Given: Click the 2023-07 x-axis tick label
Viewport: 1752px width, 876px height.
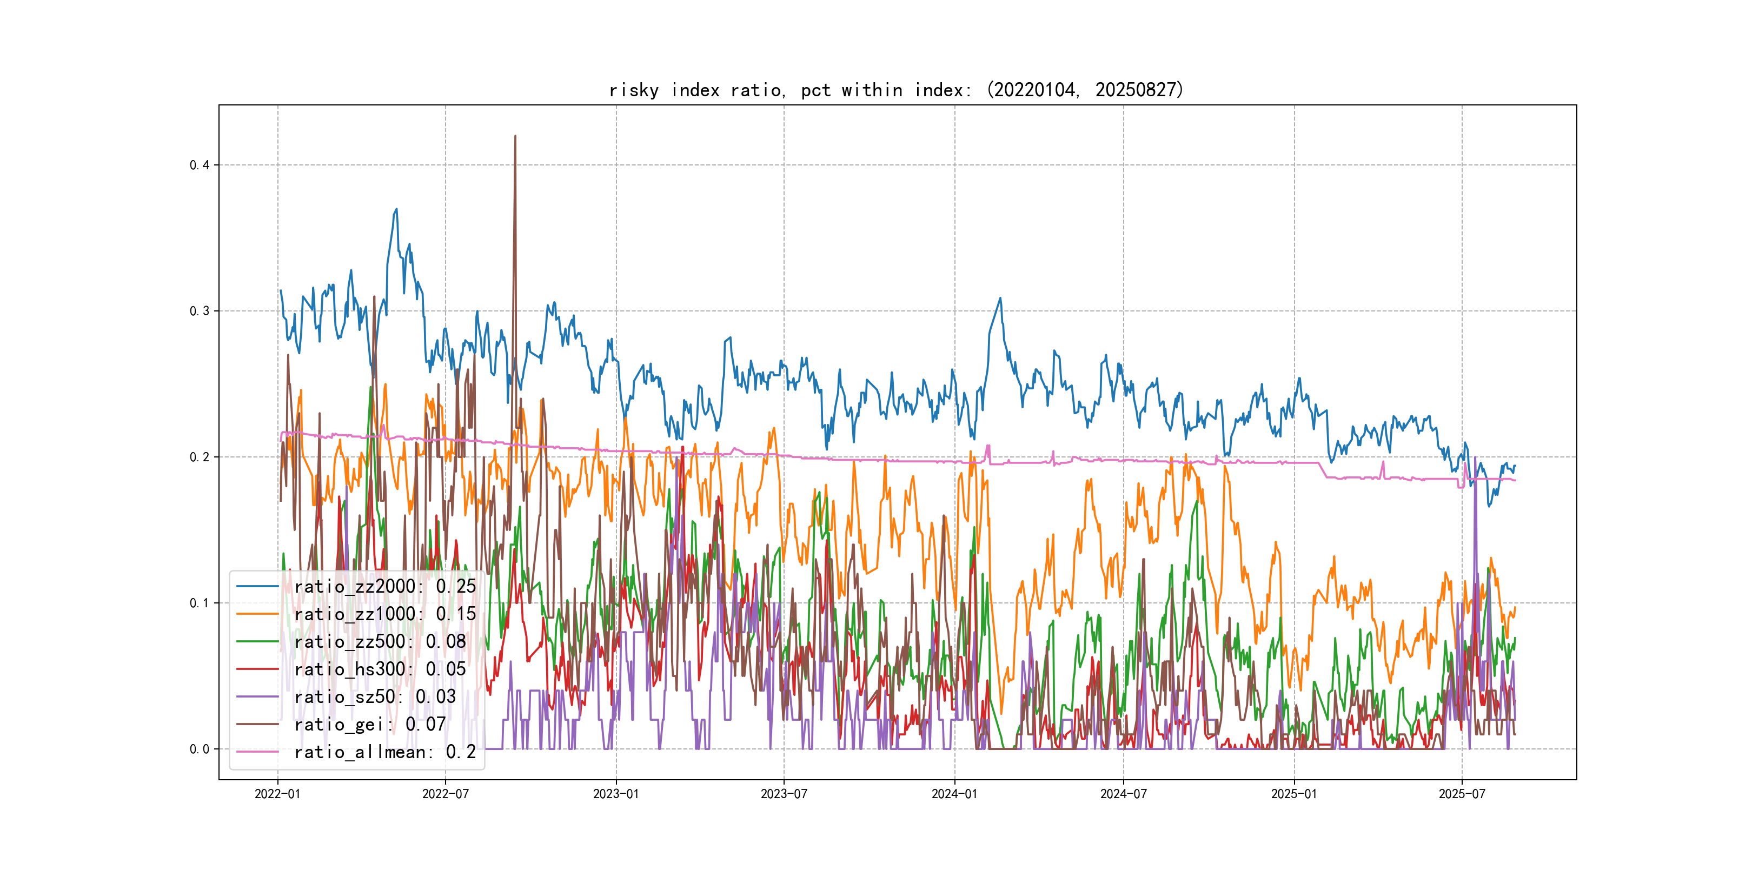Looking at the screenshot, I should click(784, 794).
